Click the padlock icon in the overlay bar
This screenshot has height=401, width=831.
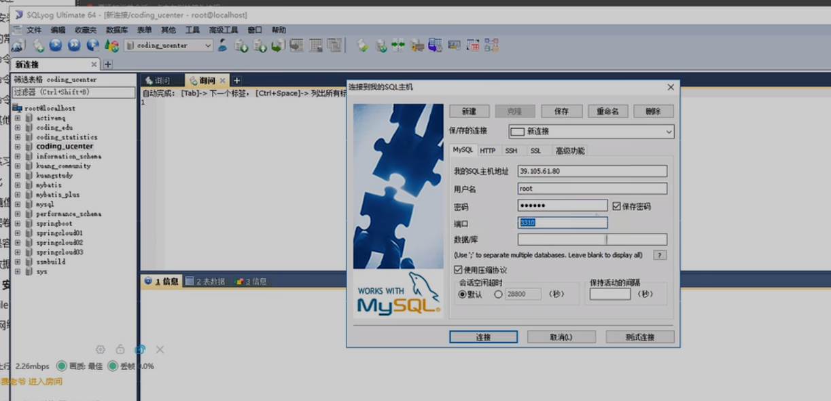(x=120, y=349)
